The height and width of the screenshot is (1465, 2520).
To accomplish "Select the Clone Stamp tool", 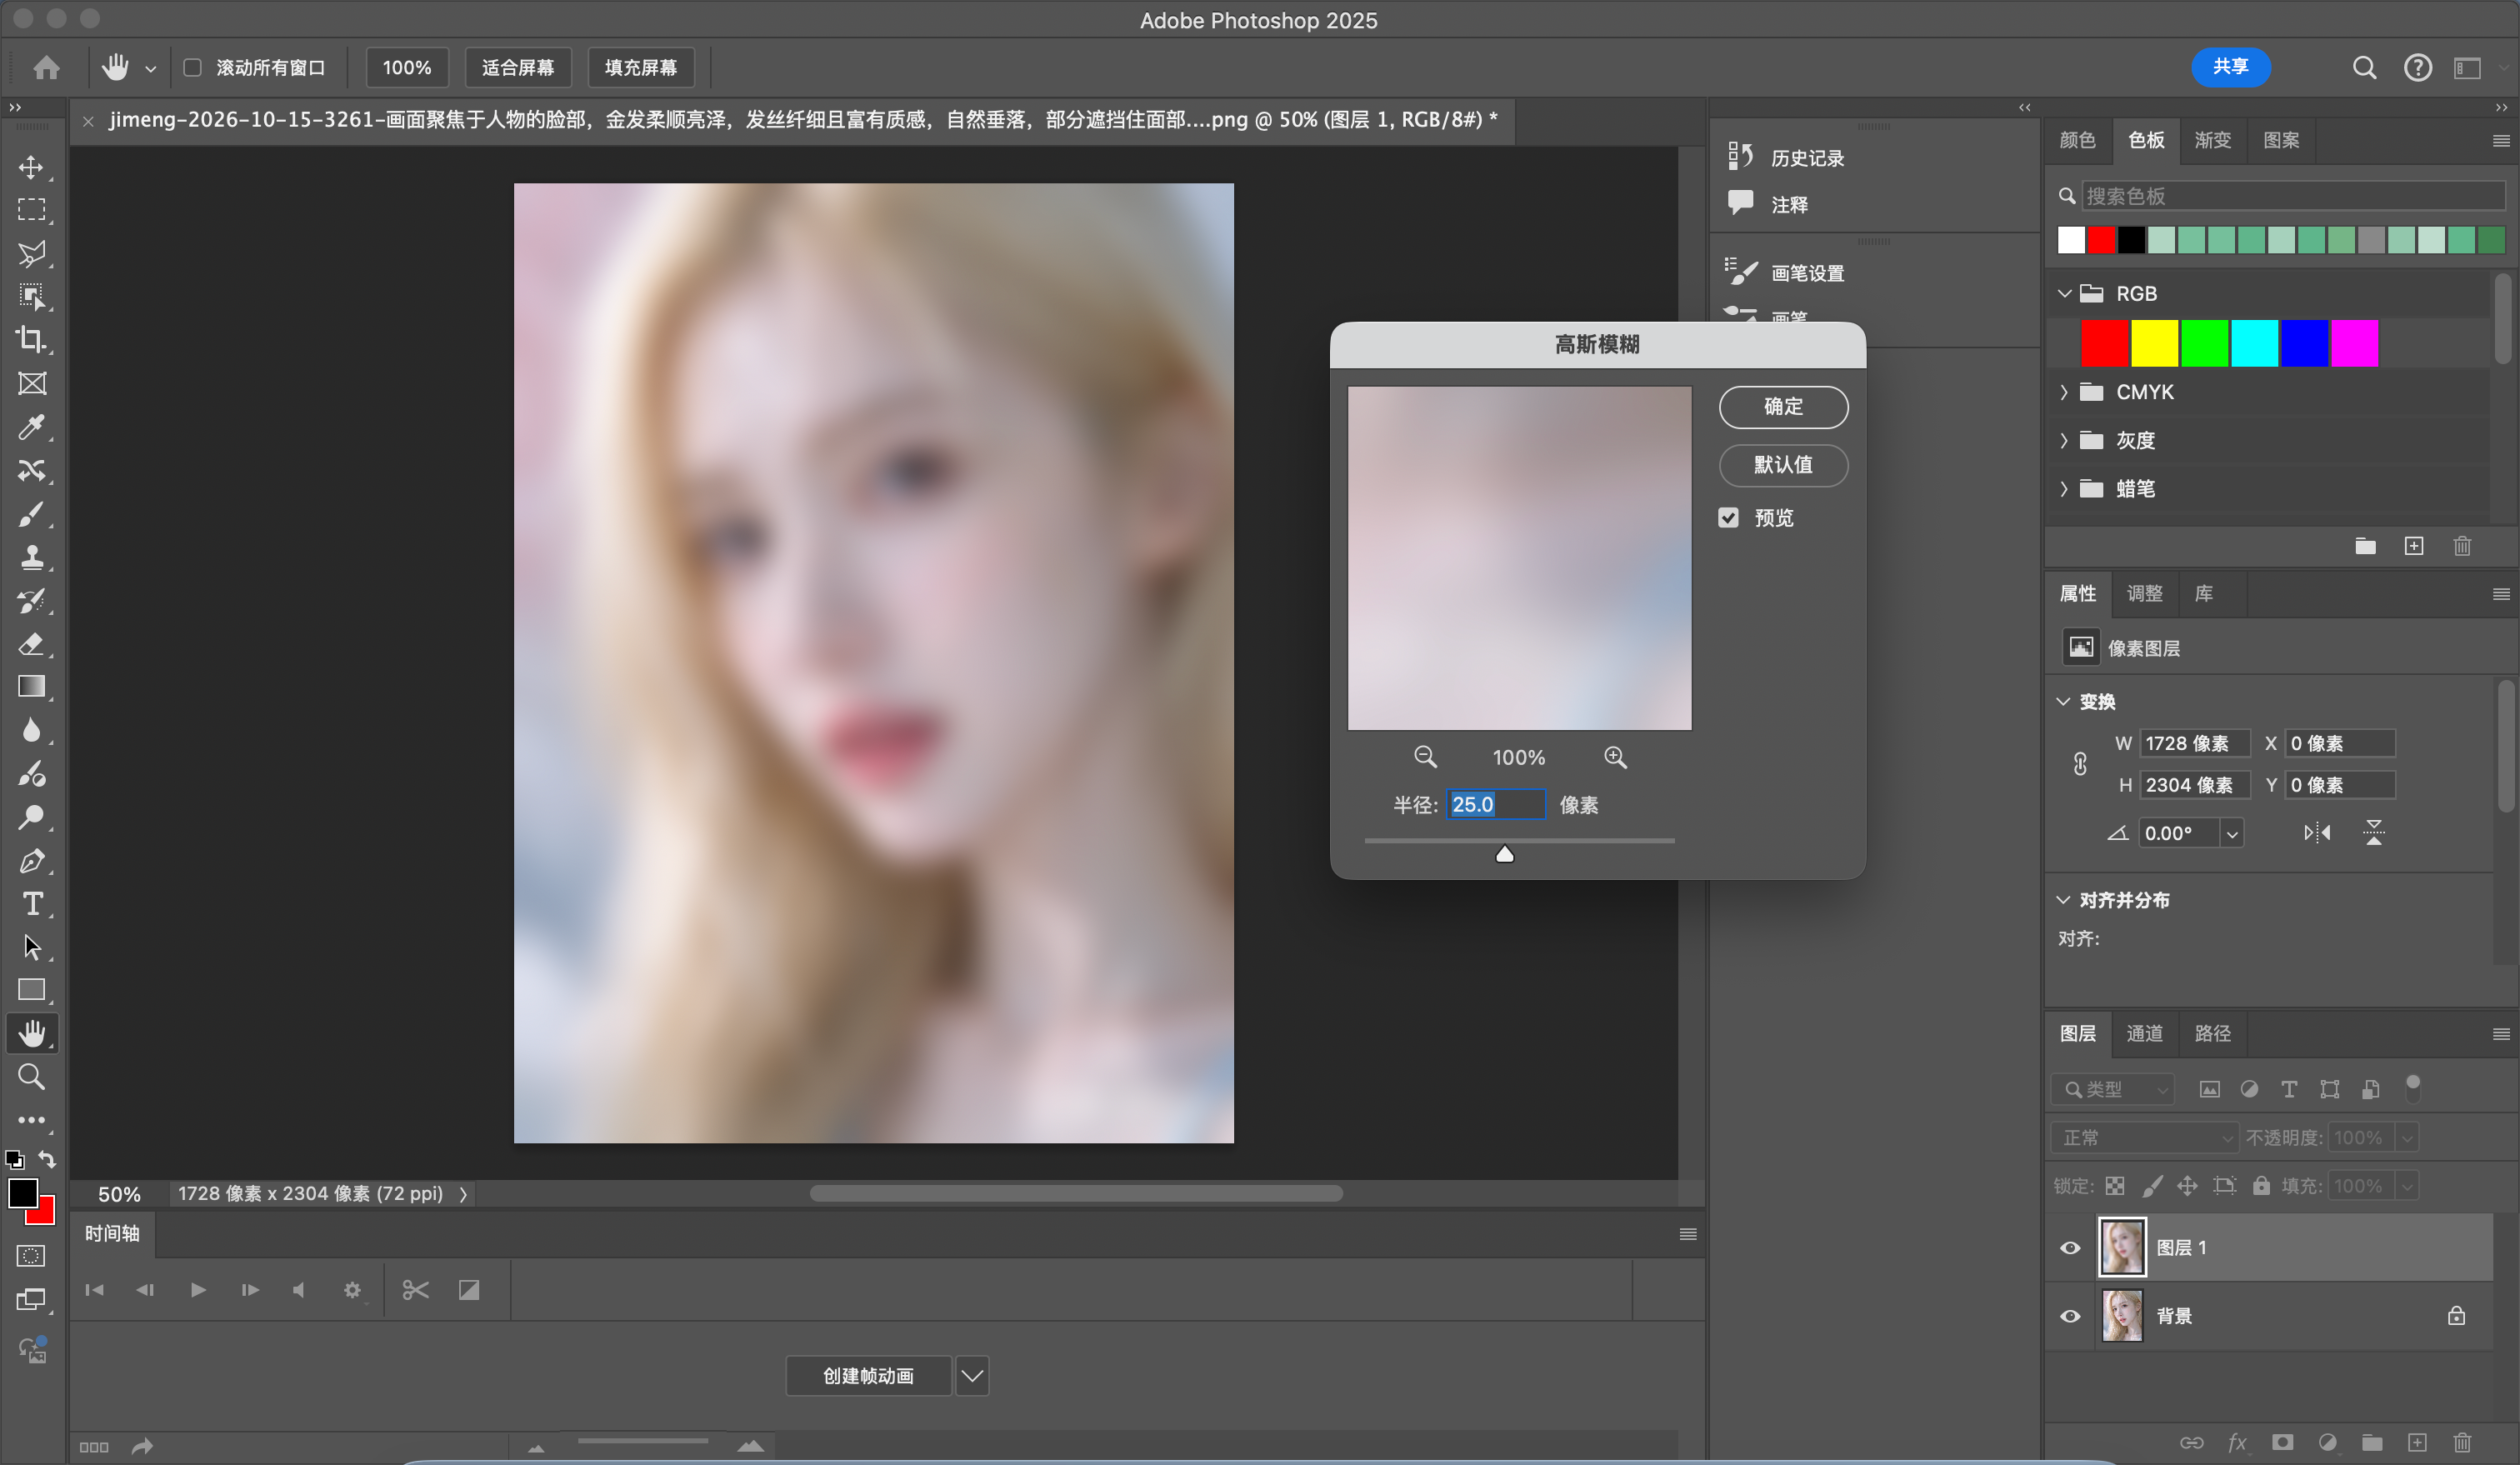I will coord(31,557).
